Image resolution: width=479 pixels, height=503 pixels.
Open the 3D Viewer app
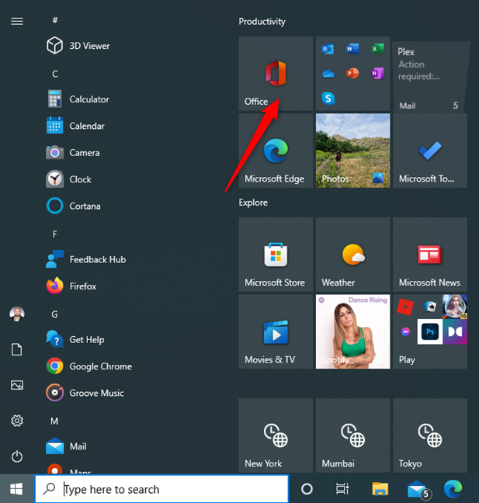tap(78, 46)
